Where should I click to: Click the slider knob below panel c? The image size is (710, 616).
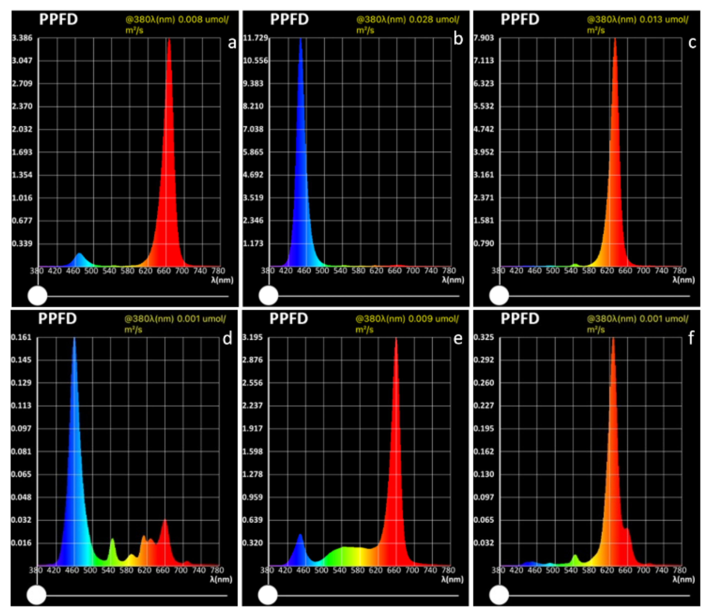(499, 295)
